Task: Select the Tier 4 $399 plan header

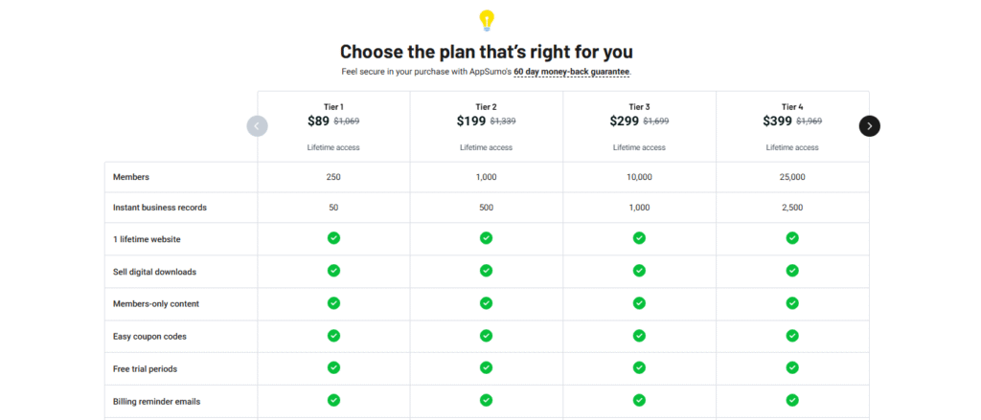Action: pos(792,127)
